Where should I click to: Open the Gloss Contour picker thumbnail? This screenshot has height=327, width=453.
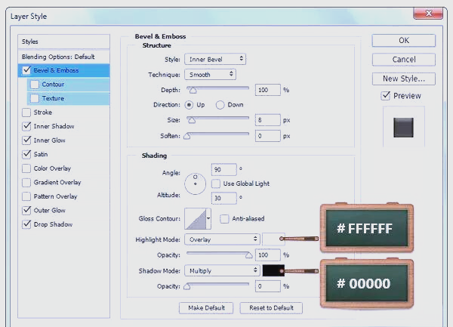196,219
